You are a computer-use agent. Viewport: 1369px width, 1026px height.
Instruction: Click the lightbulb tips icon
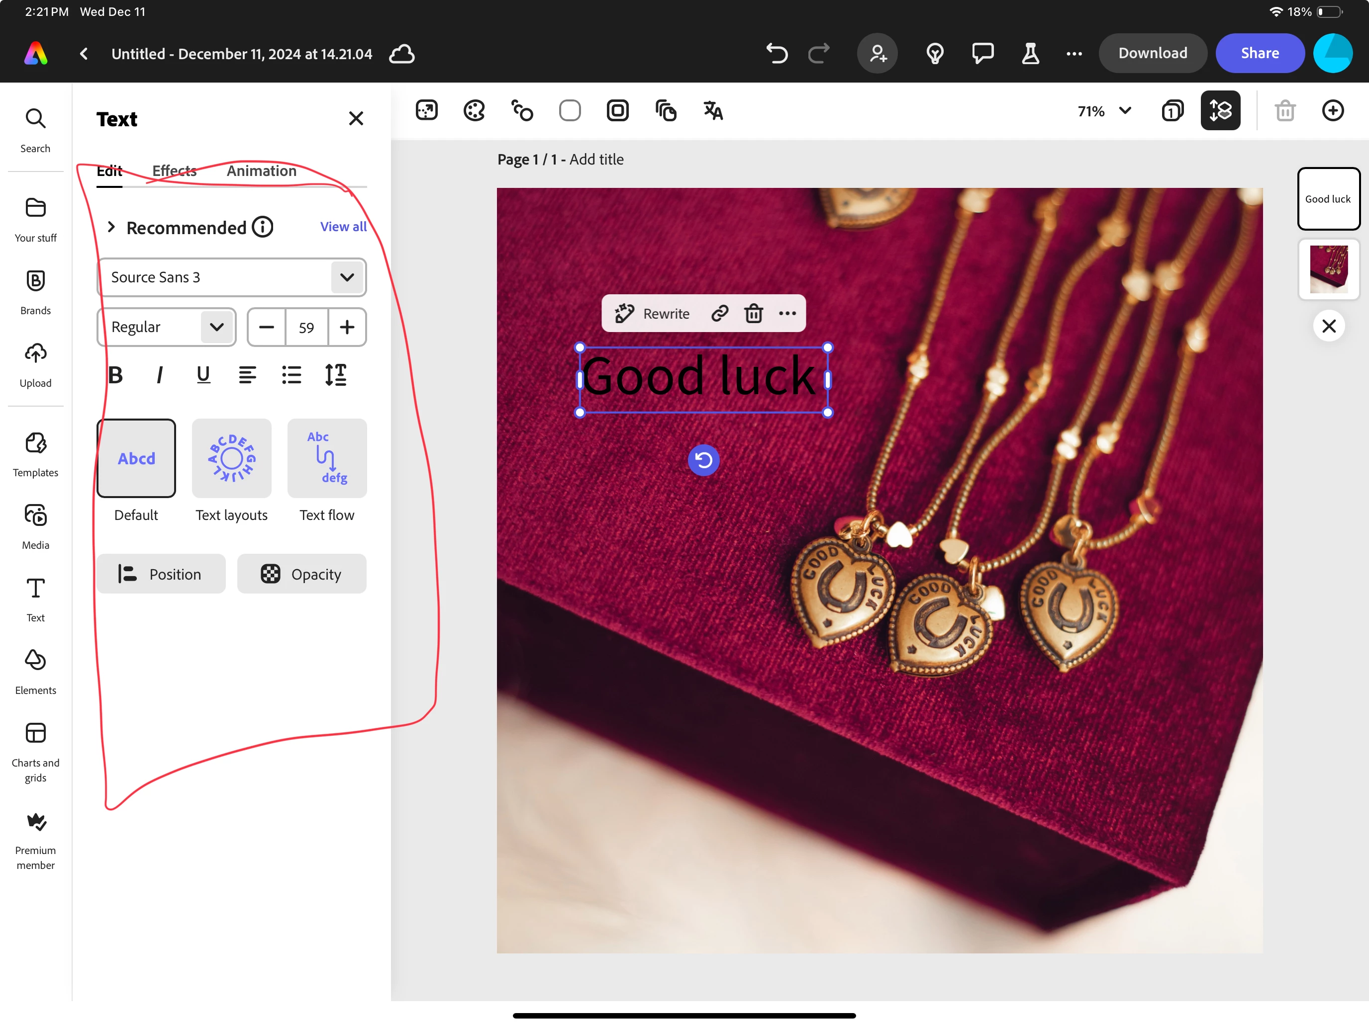(x=935, y=53)
